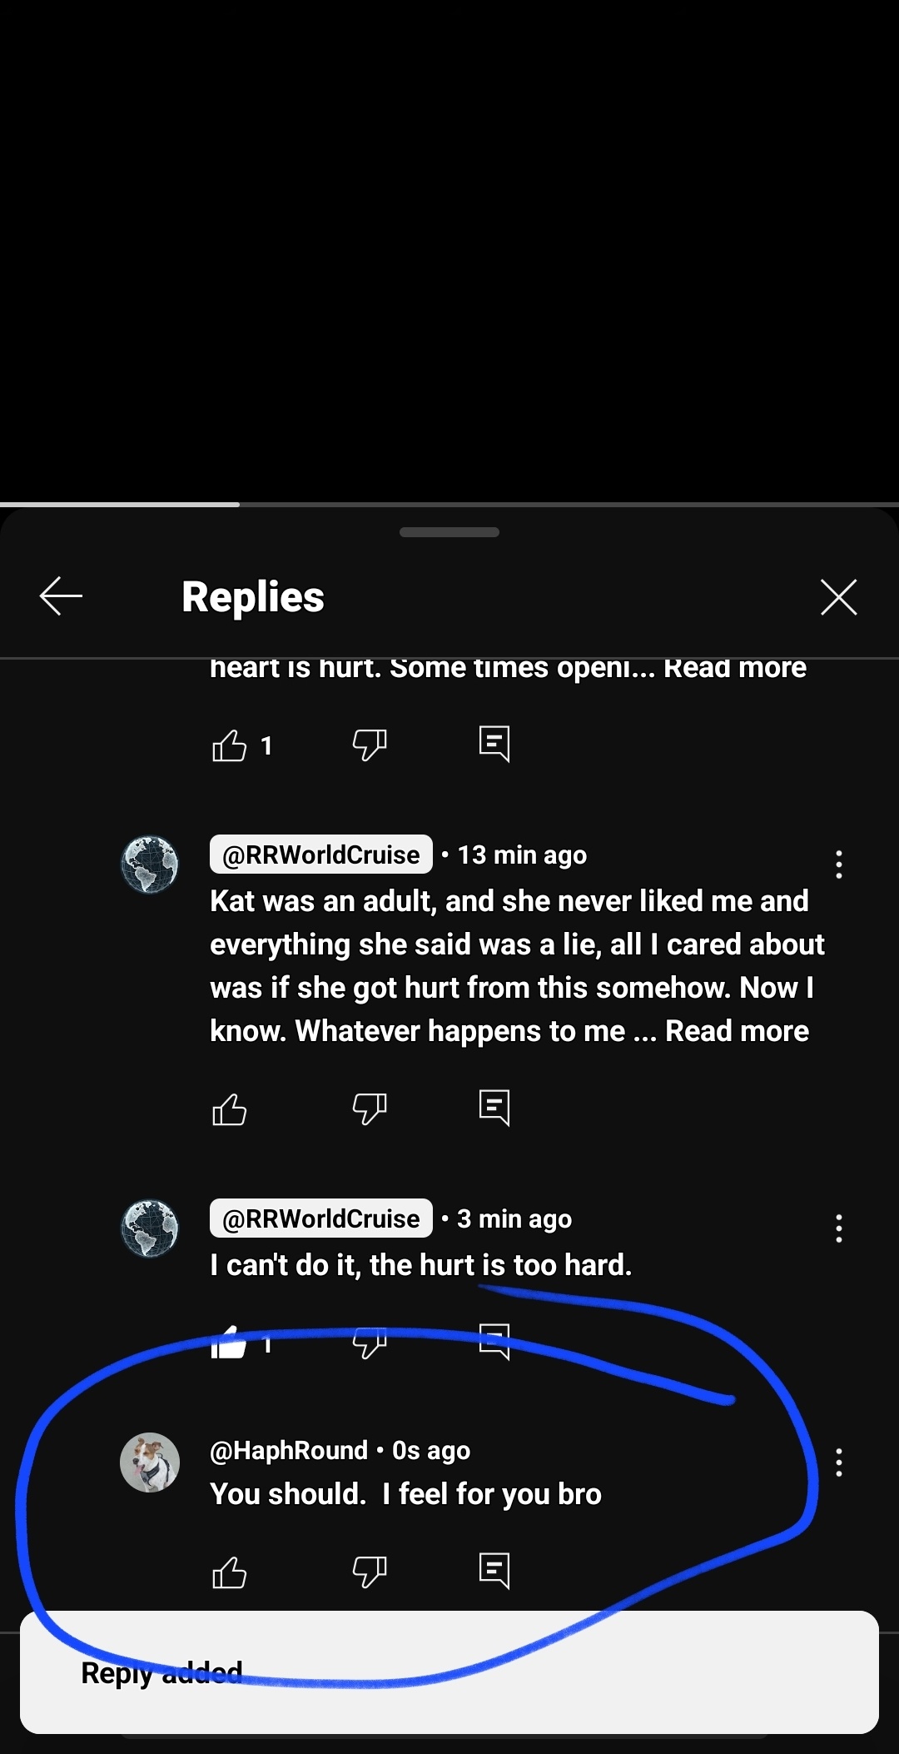The image size is (899, 1754).
Task: Like the HaphRound reply
Action: tap(229, 1572)
